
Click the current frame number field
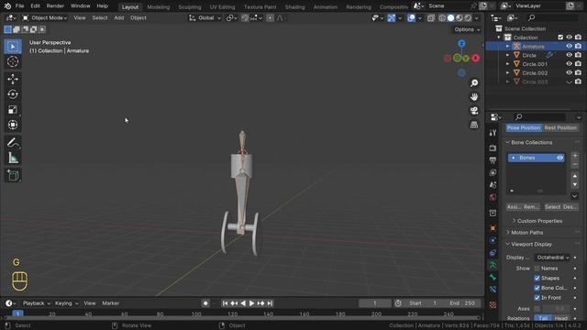(x=375, y=303)
